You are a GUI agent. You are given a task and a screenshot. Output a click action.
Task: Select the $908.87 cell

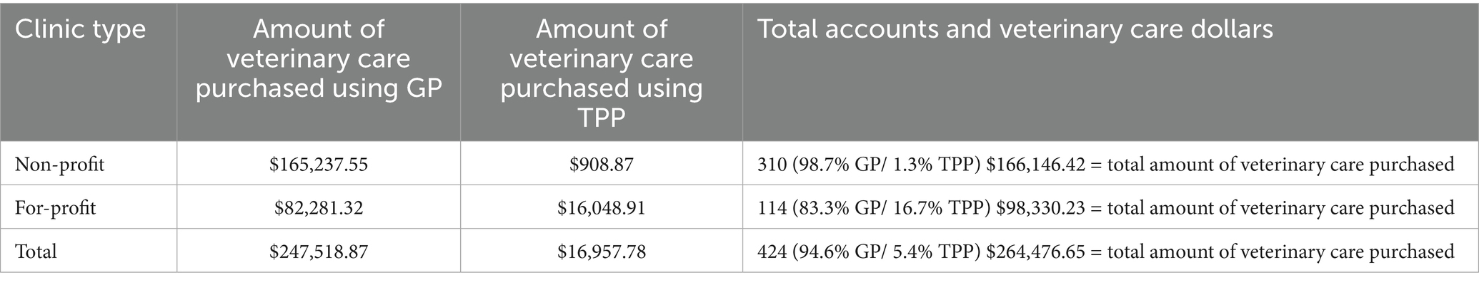click(601, 165)
